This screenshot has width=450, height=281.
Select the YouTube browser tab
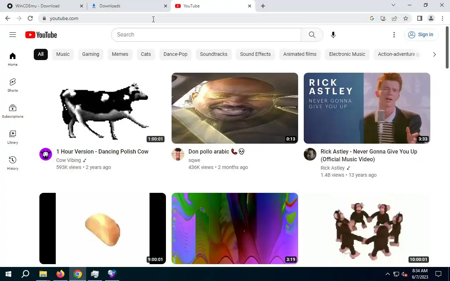(213, 6)
